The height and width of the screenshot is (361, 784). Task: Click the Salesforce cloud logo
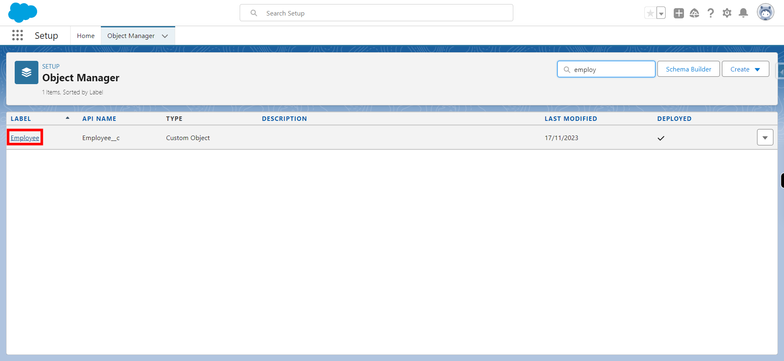tap(22, 13)
